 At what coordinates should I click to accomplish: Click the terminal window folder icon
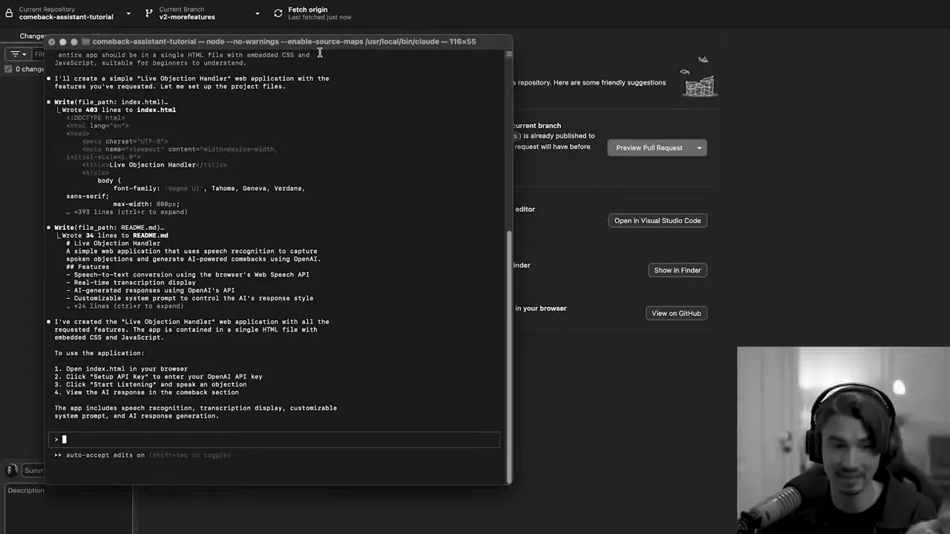point(86,42)
